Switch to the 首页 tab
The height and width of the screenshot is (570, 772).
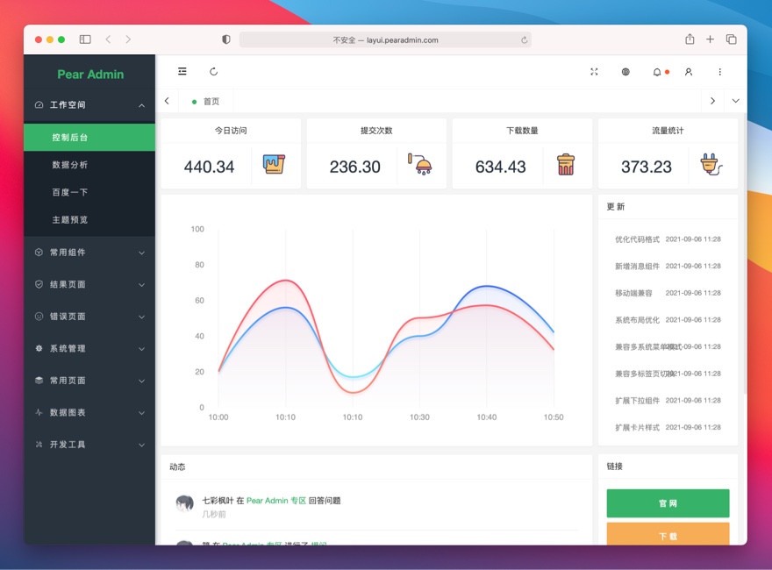(207, 101)
